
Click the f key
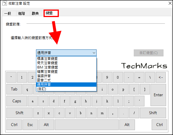point(65,101)
